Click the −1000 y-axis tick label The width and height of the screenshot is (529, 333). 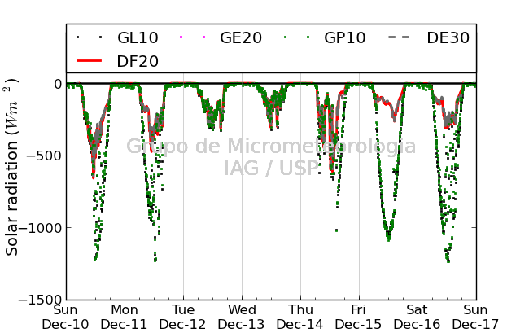pyautogui.click(x=40, y=228)
